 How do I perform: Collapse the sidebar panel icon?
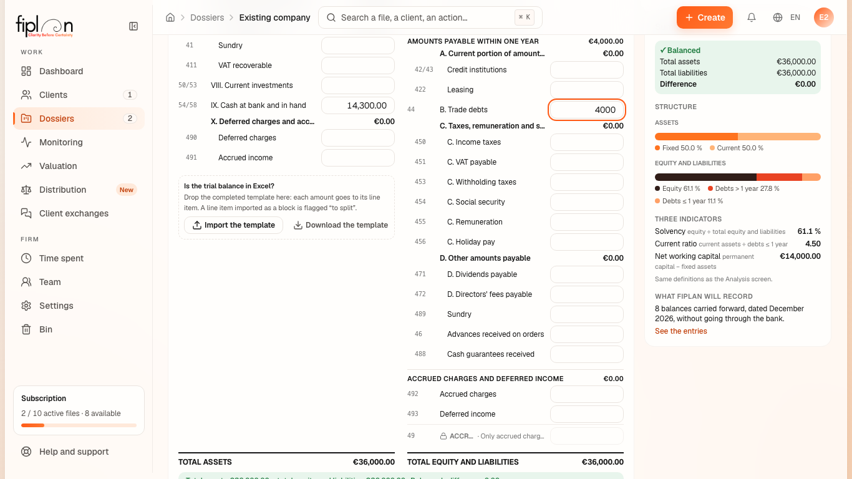pyautogui.click(x=133, y=26)
